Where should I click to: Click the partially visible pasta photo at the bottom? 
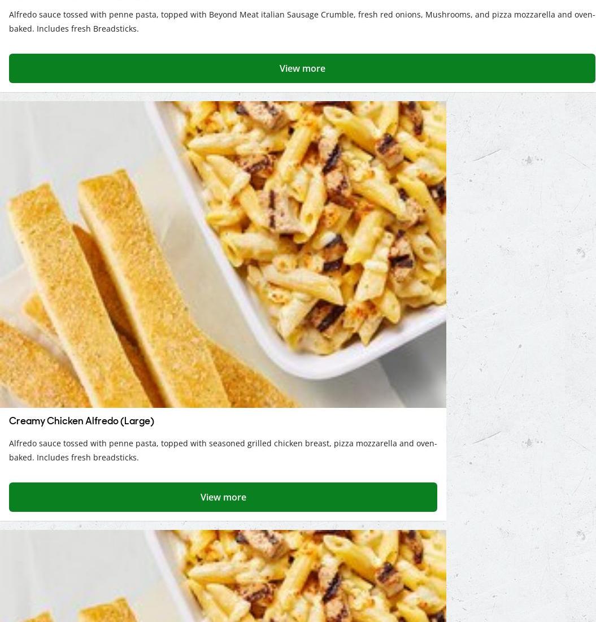(x=223, y=576)
